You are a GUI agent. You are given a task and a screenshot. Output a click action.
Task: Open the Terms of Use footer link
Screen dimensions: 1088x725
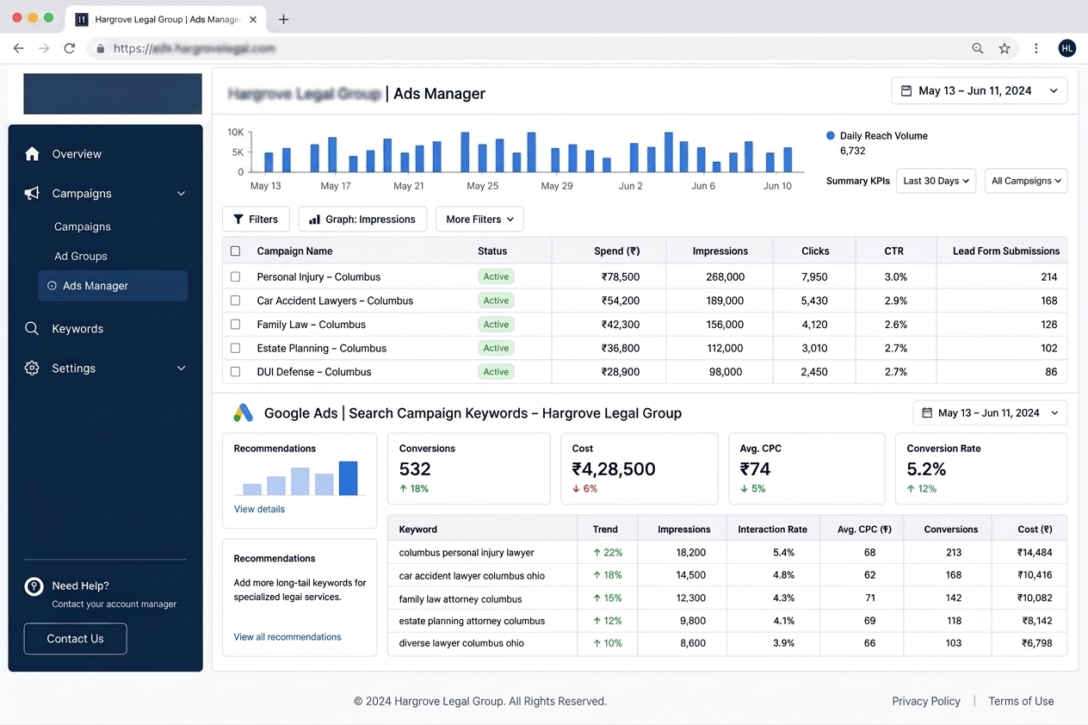pyautogui.click(x=1021, y=701)
